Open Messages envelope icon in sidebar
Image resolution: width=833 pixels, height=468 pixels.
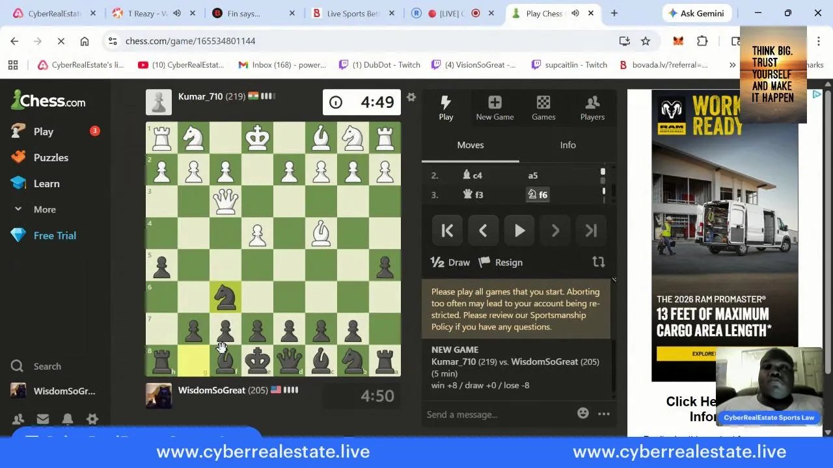click(x=43, y=419)
